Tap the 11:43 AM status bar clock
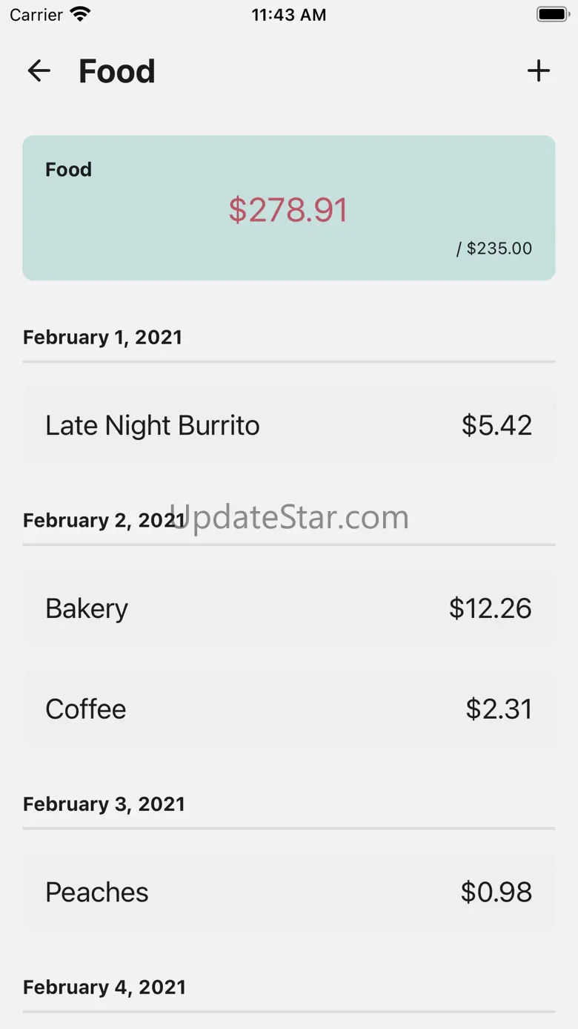The height and width of the screenshot is (1029, 578). [288, 15]
